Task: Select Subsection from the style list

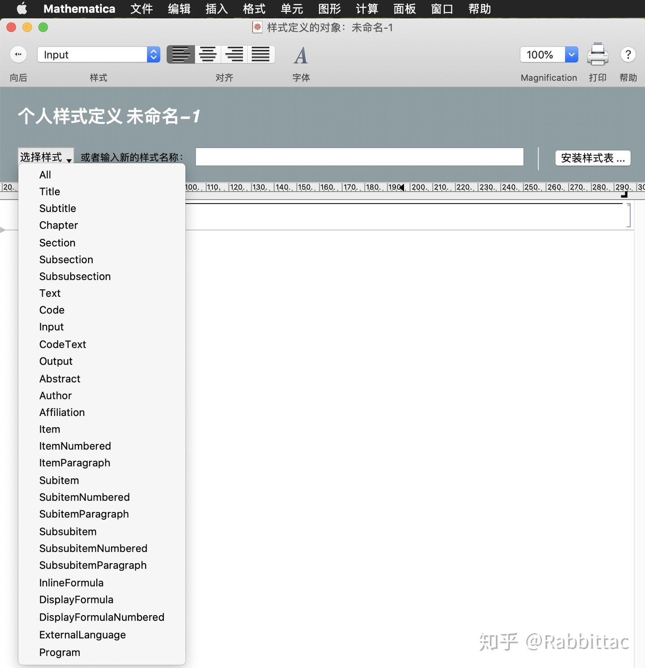Action: 66,259
